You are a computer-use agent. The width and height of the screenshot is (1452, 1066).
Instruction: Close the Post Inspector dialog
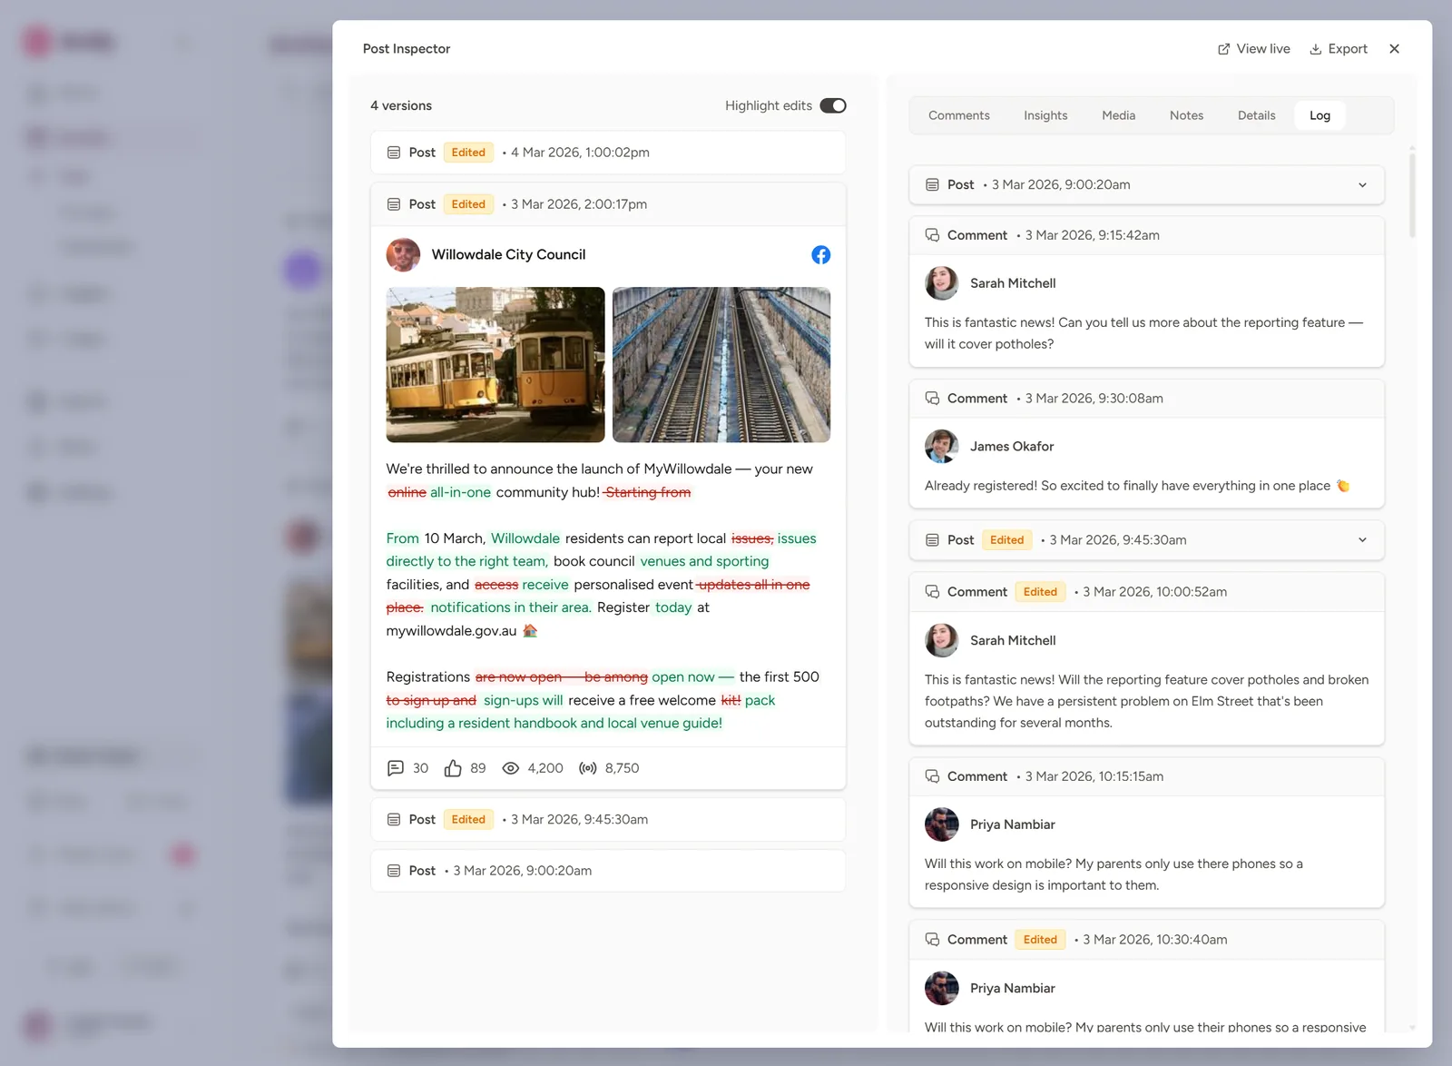[x=1394, y=49]
